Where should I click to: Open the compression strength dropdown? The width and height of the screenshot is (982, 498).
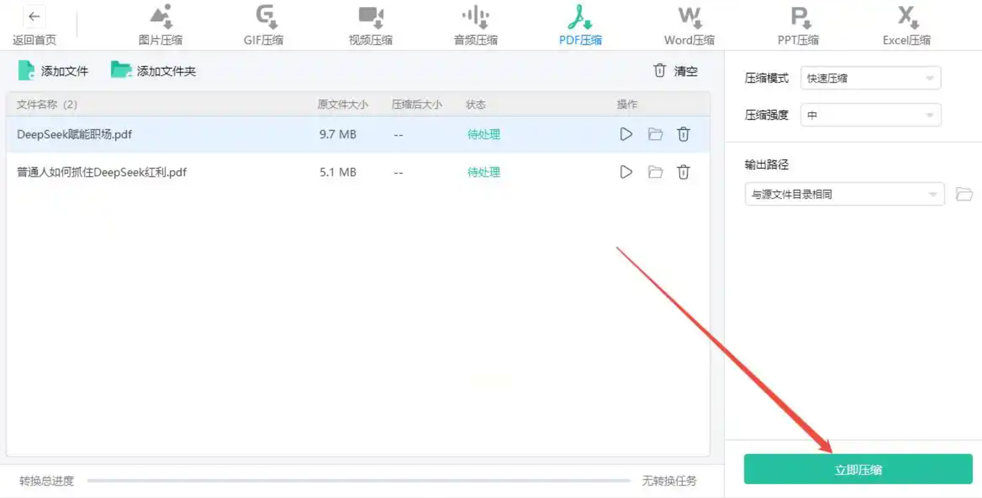(870, 115)
